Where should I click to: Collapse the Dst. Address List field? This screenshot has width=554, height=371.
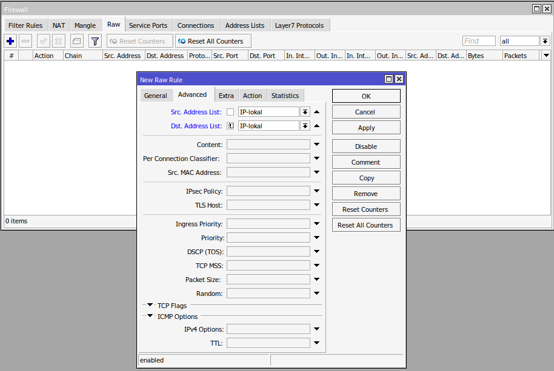(317, 125)
